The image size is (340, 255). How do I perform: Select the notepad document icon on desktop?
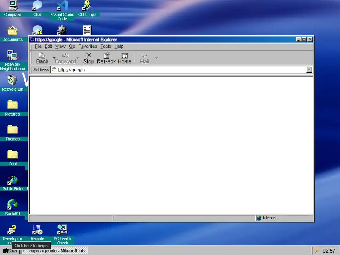tap(87, 30)
